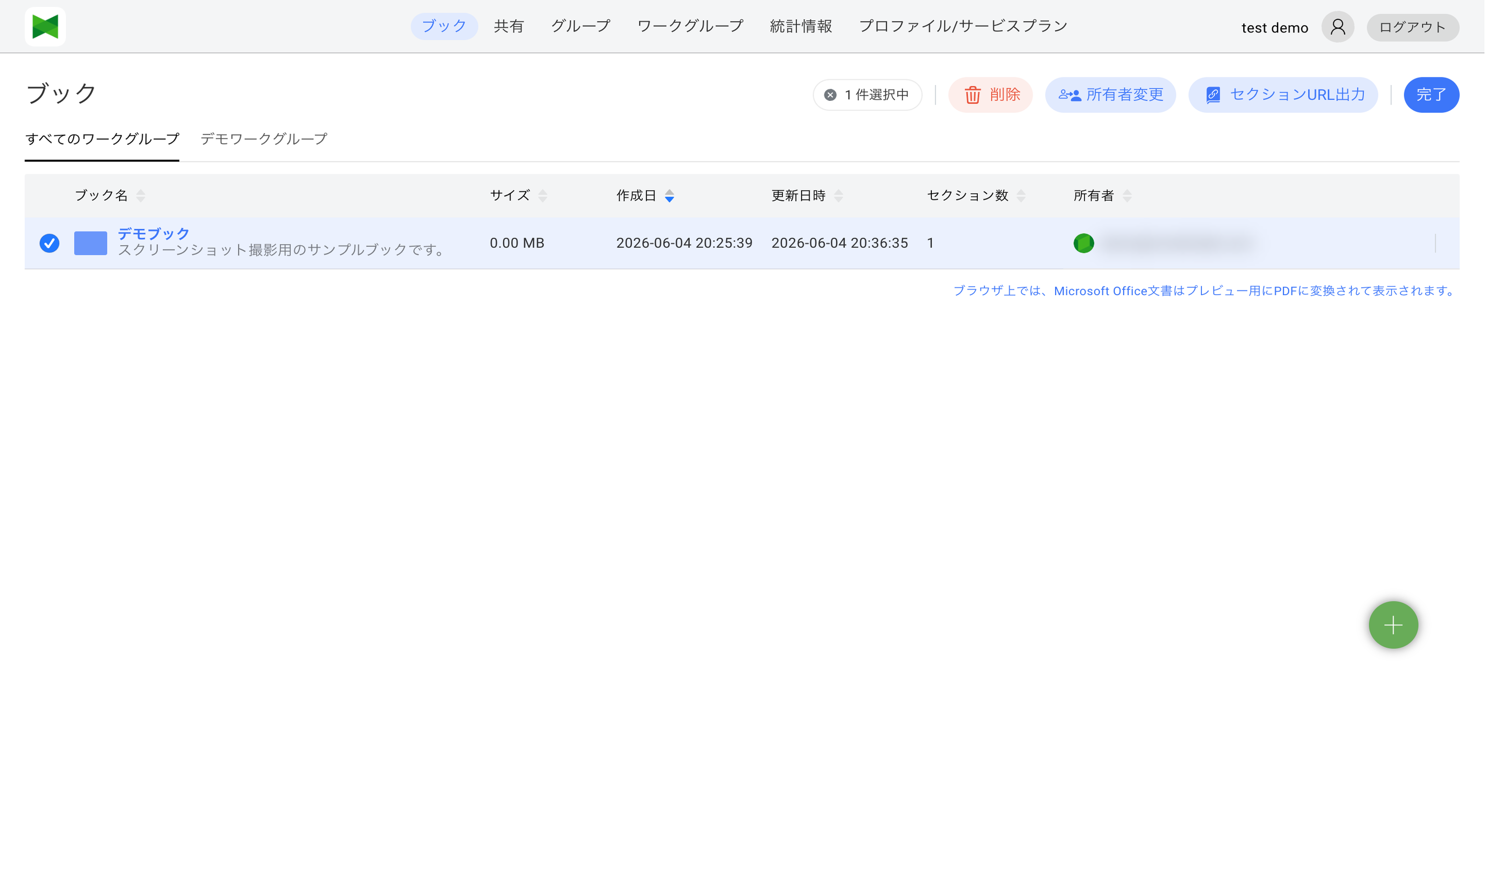This screenshot has width=1504, height=885.
Task: Open the ワークグループ nav item
Action: 690,27
